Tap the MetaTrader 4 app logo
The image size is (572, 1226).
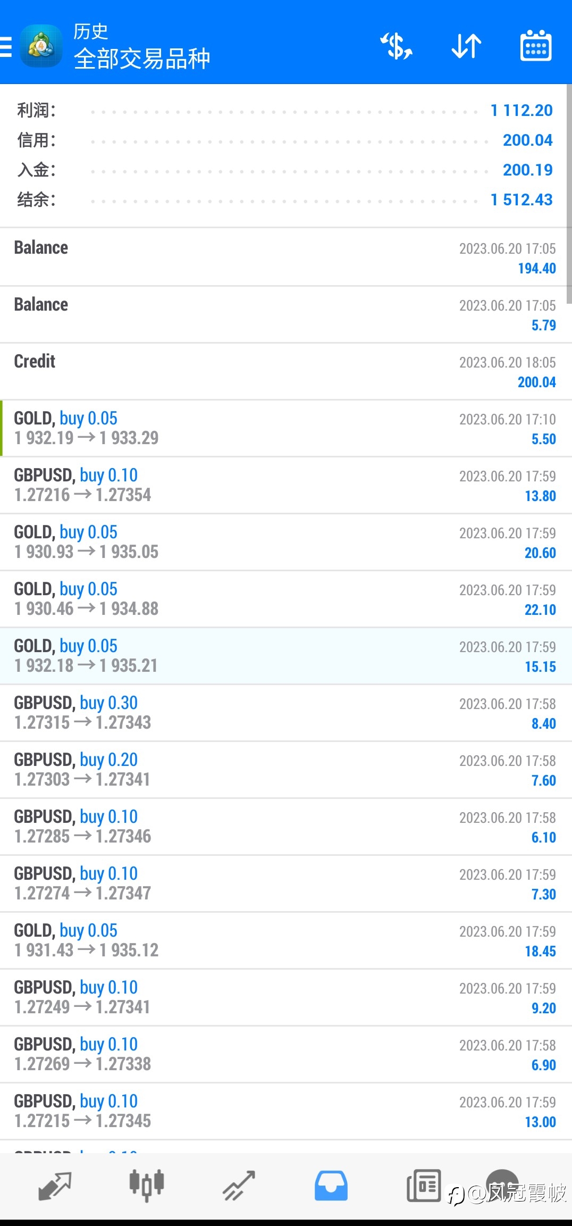click(41, 46)
